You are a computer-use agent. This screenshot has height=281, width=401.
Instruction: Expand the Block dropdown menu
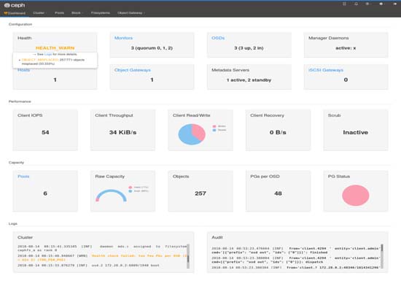pos(77,13)
